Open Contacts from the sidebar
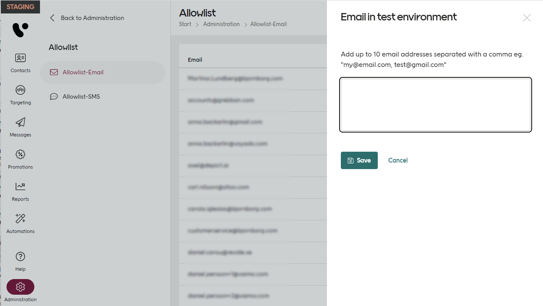 point(20,58)
